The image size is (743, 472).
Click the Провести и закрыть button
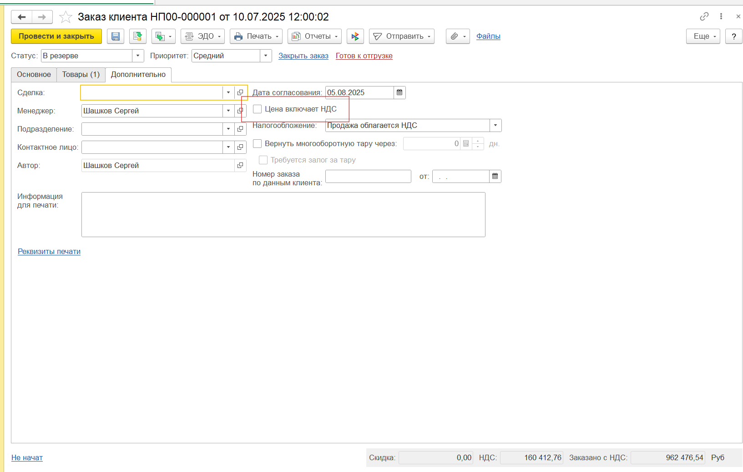point(56,36)
